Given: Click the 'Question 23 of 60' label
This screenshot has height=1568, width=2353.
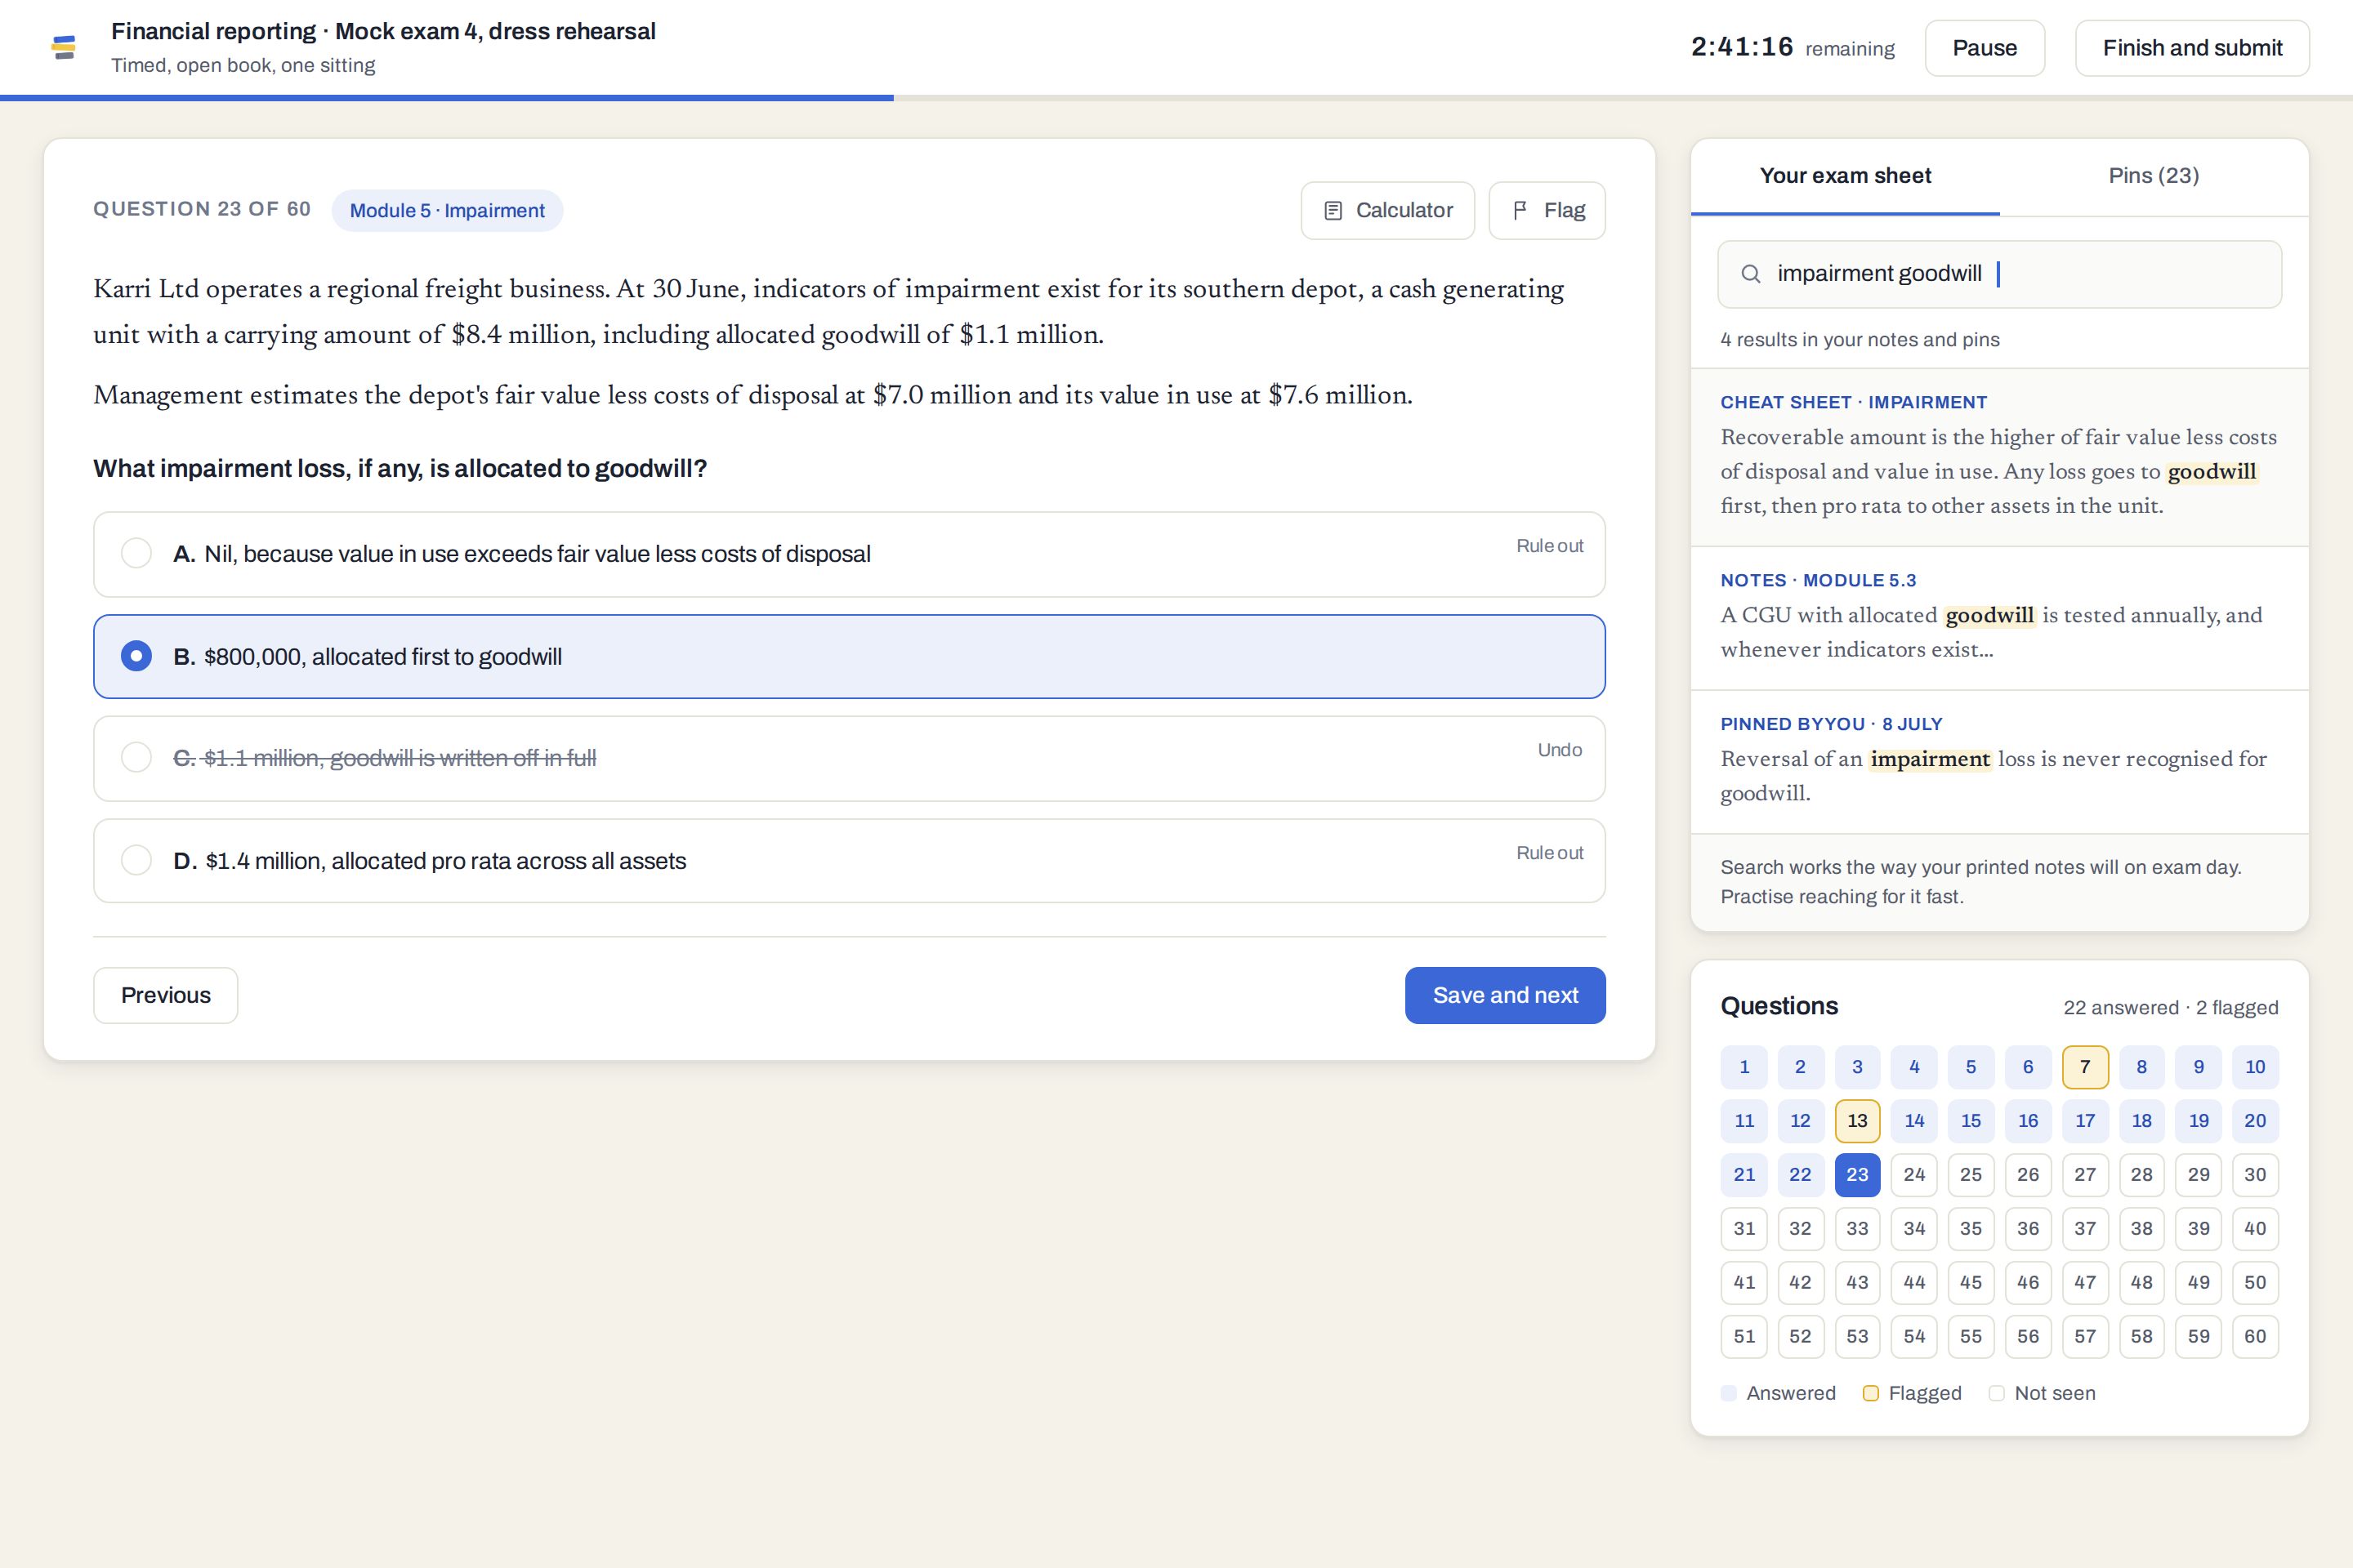Looking at the screenshot, I should tap(202, 209).
